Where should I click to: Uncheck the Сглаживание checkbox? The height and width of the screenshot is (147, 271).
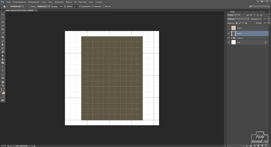point(80,6)
